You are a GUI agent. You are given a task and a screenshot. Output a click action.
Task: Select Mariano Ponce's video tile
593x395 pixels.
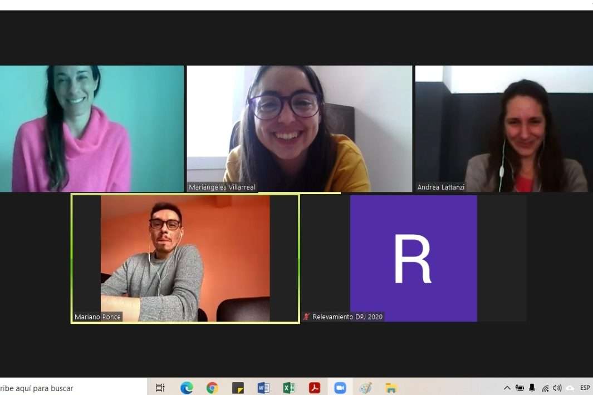point(185,259)
